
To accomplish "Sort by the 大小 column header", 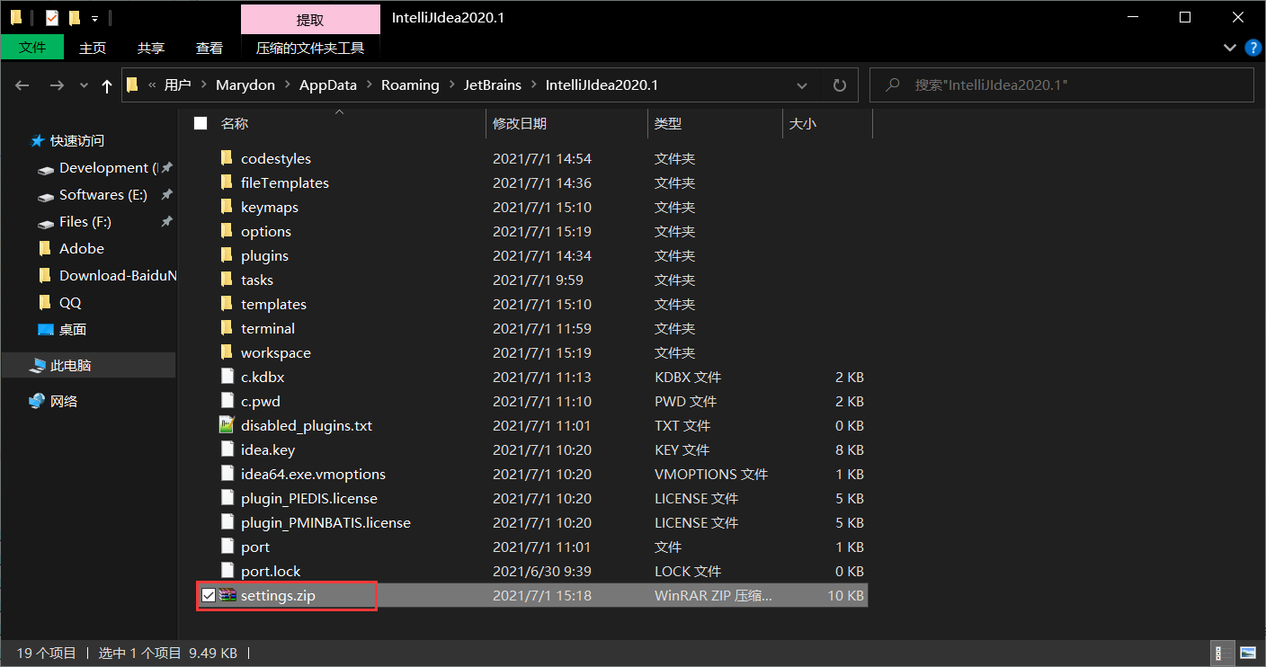I will [803, 123].
